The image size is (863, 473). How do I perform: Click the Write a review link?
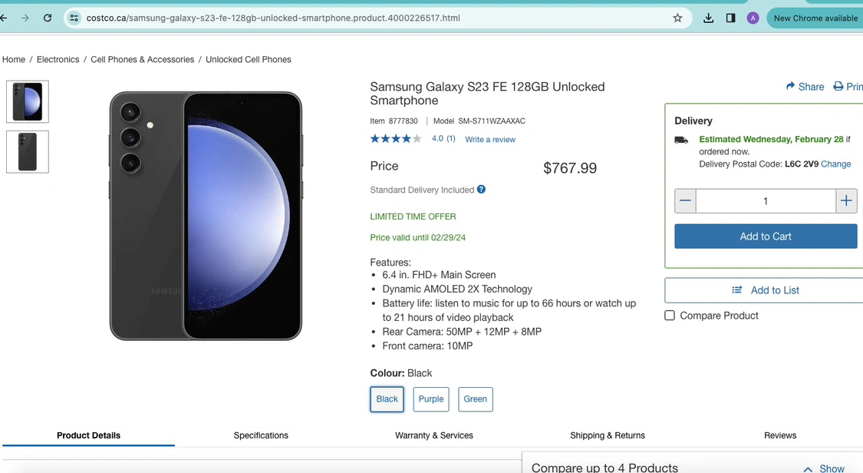[490, 140]
